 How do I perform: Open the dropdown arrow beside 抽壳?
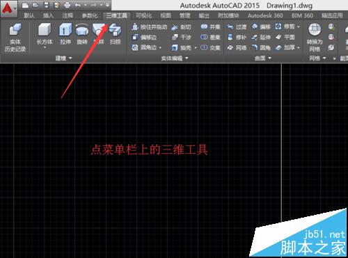click(196, 48)
